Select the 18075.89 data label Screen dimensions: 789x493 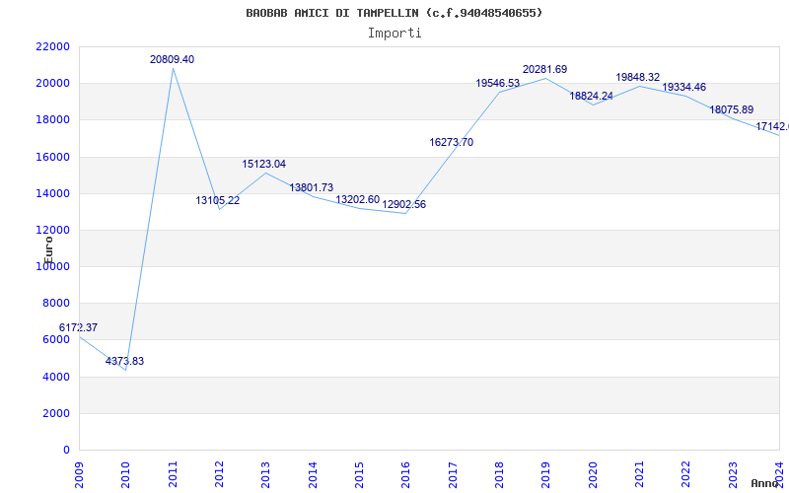tap(732, 109)
